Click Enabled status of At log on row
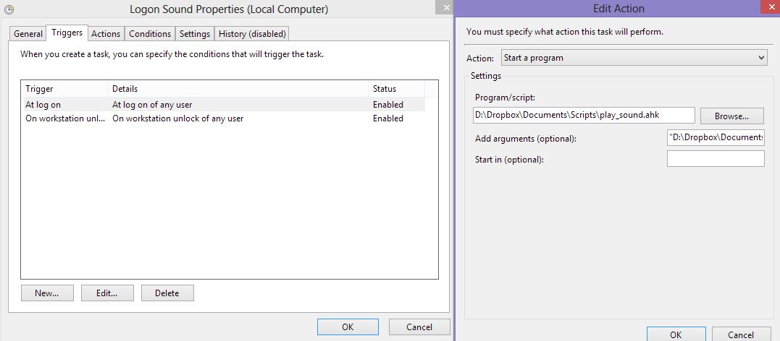Screen dimensions: 780x341 [388, 105]
